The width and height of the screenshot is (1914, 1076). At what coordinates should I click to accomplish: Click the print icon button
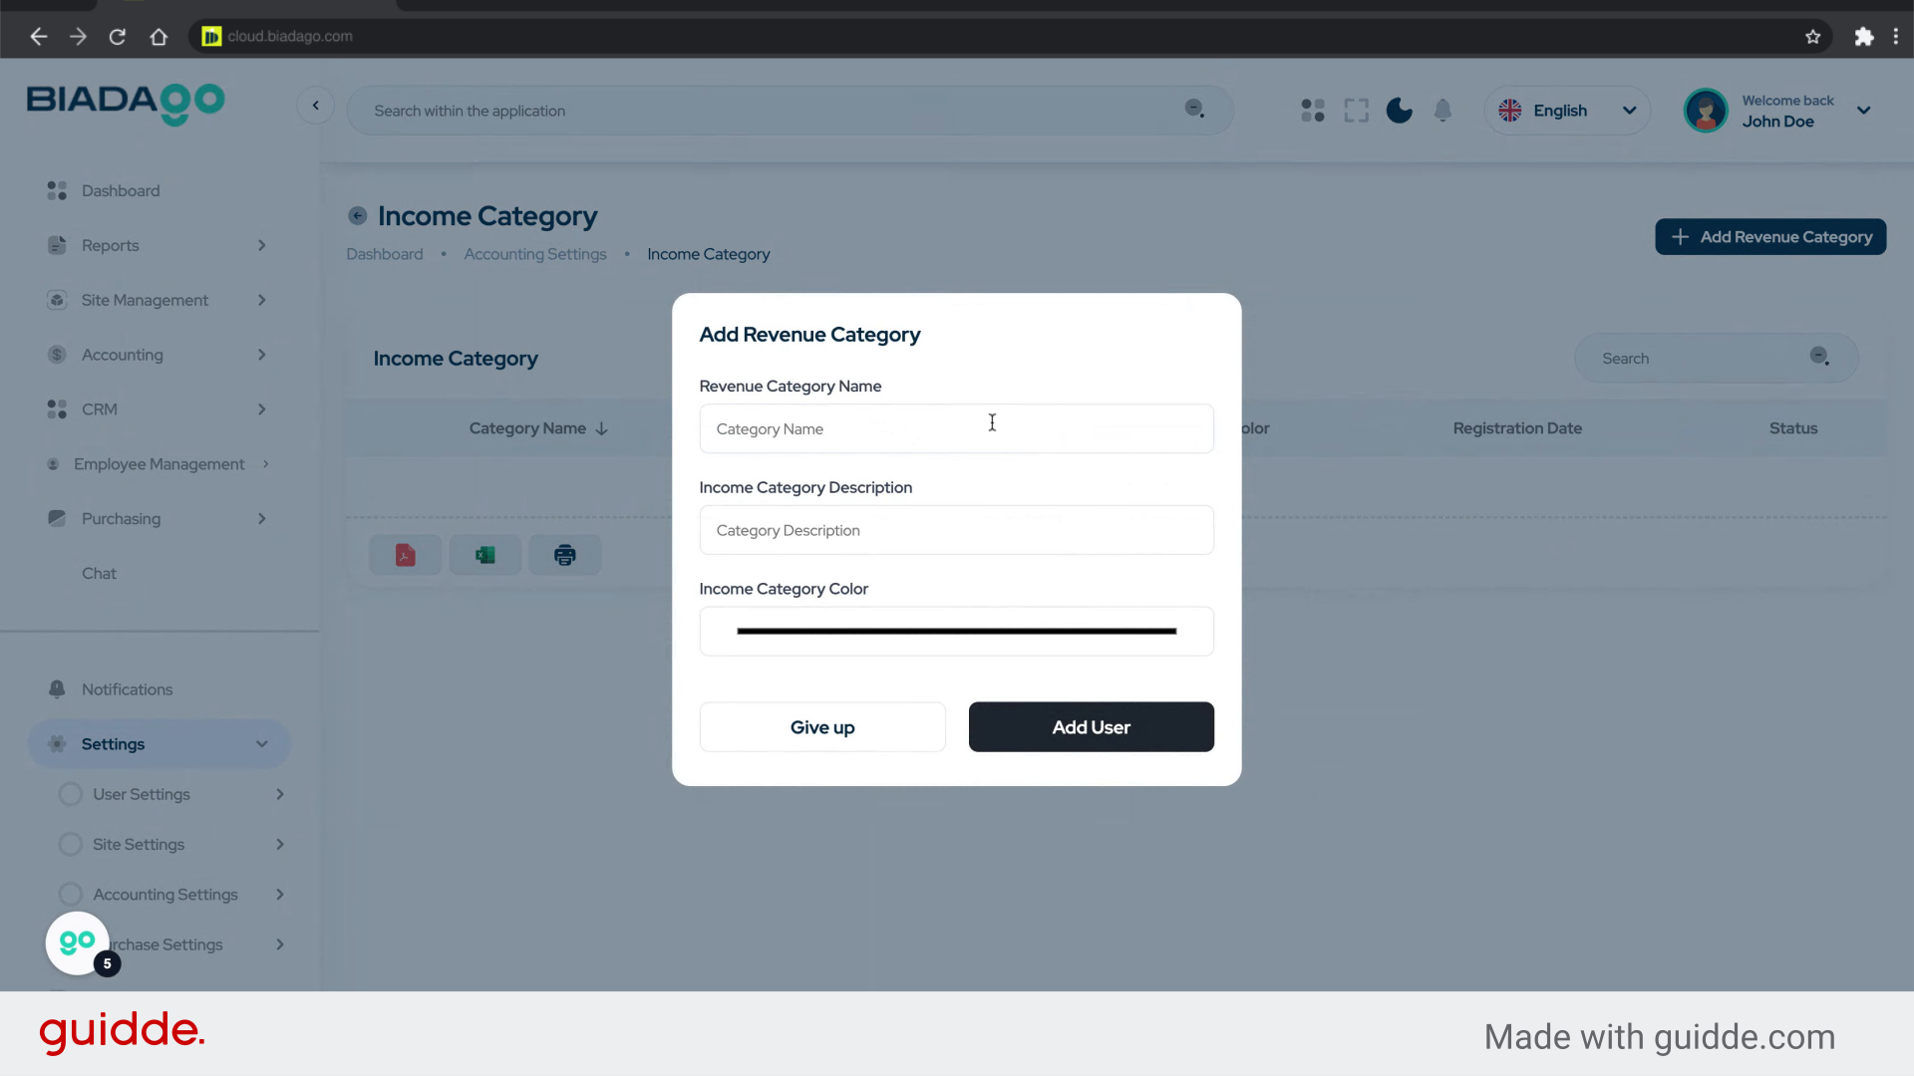coord(564,555)
